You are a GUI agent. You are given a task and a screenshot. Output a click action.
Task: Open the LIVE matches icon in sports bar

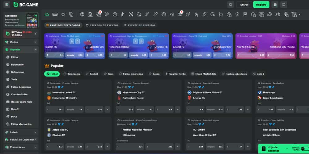(x=55, y=14)
